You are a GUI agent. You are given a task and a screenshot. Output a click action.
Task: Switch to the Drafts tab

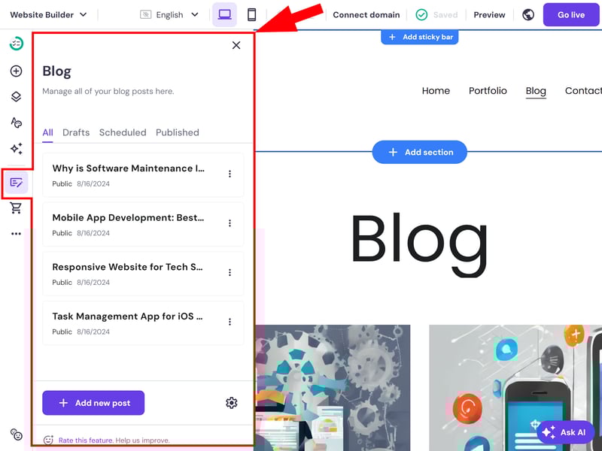76,133
